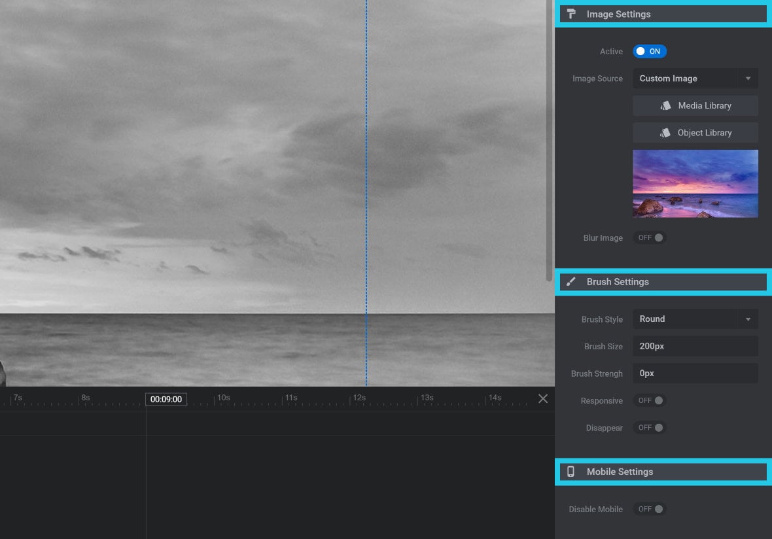This screenshot has width=772, height=539.
Task: Select the sunset beach image thumbnail
Action: (x=695, y=184)
